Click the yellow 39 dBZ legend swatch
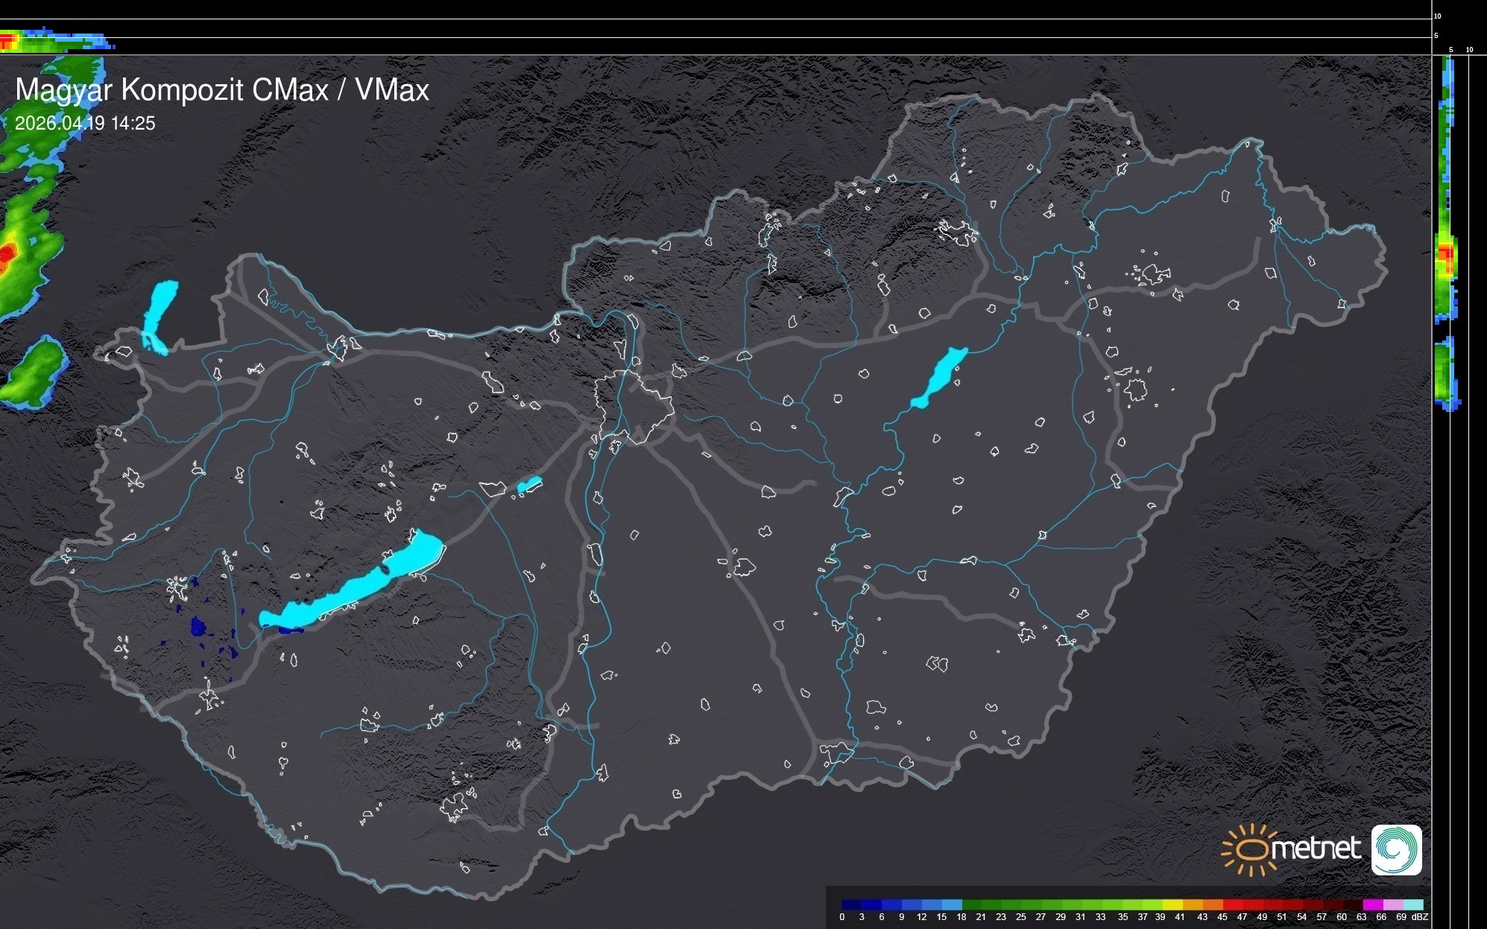 [x=1172, y=904]
